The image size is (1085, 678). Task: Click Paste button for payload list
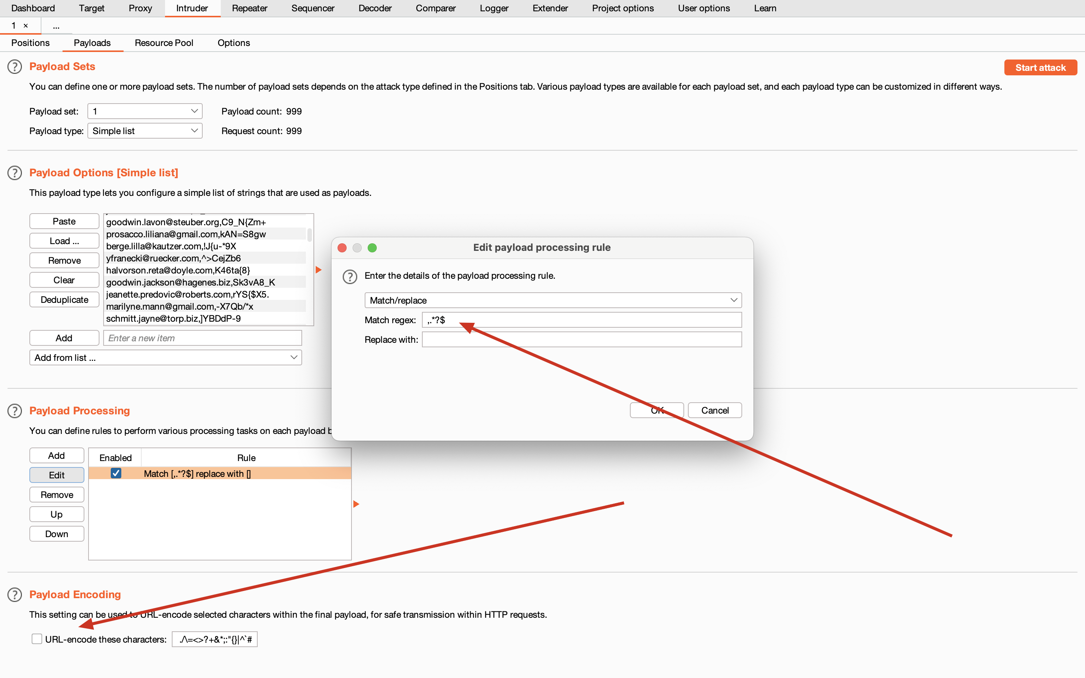(64, 221)
